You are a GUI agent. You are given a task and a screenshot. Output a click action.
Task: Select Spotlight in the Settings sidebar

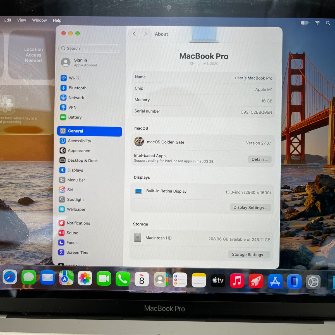[x=89, y=200]
